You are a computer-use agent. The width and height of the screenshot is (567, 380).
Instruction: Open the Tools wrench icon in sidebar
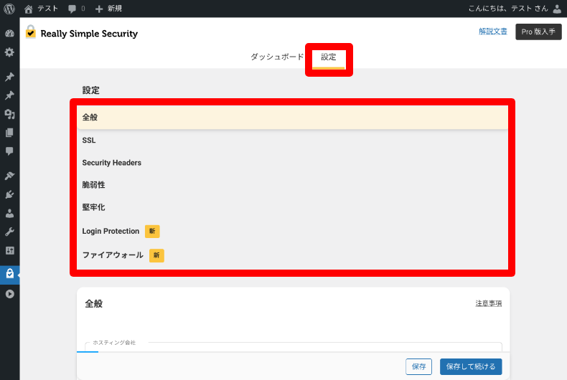tap(9, 232)
